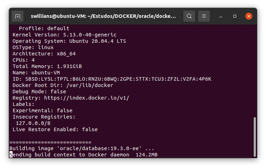Minimize the terminal window
The image size is (266, 168).
221,16
